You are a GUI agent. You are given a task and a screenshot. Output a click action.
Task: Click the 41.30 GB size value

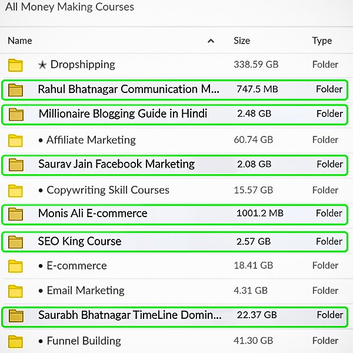253,341
